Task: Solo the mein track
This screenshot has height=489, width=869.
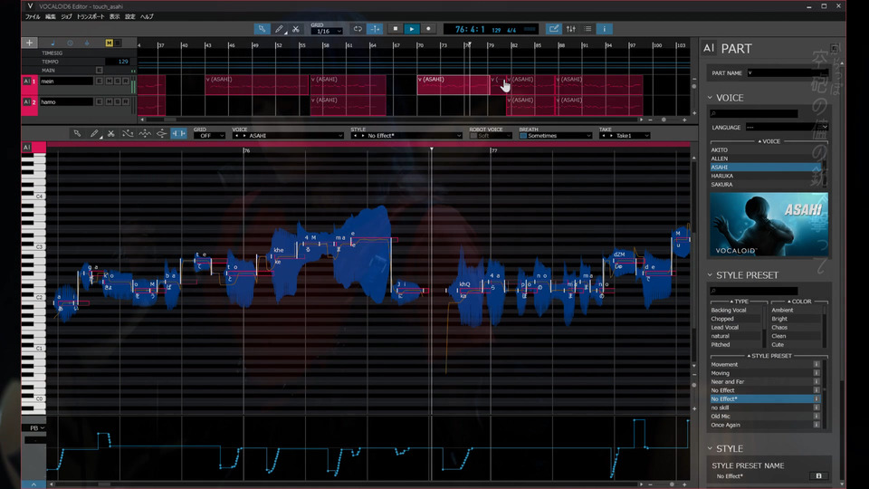Action: point(118,81)
